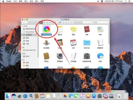Select the 红色 red tag
This screenshot has height=100, width=133.
coord(29,62)
